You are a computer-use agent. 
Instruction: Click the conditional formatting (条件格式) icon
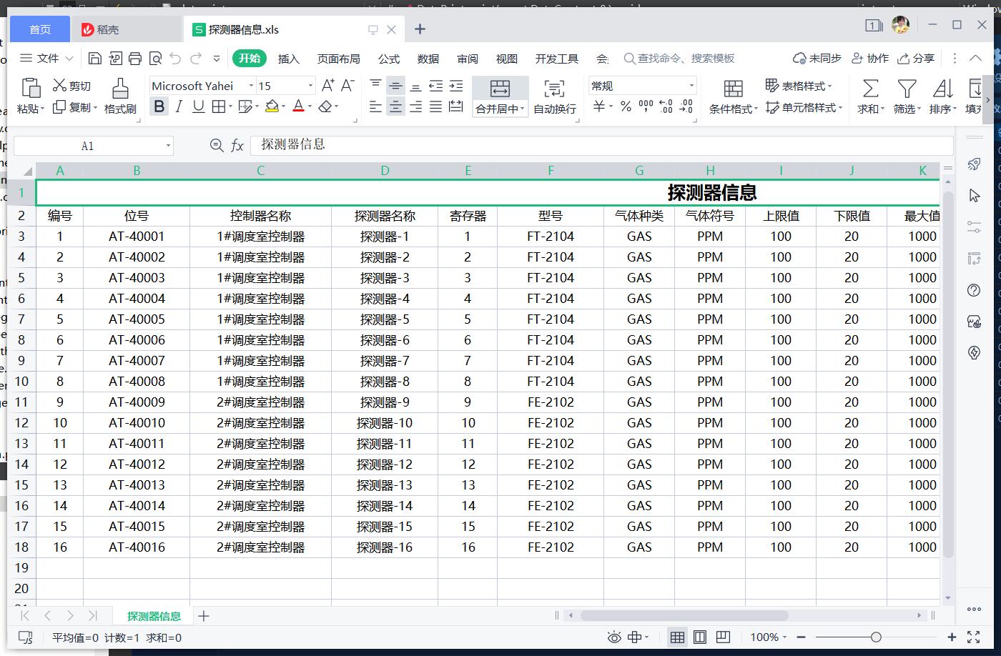pos(733,89)
